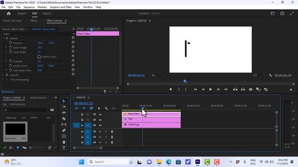Image resolution: width=298 pixels, height=167 pixels.
Task: Toggle Linked Selection in the timeline
Action: coord(91,108)
